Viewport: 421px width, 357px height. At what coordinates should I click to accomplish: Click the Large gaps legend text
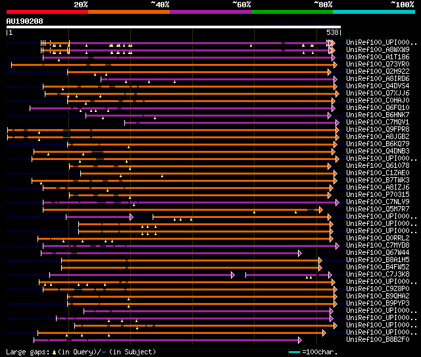[x=81, y=352]
